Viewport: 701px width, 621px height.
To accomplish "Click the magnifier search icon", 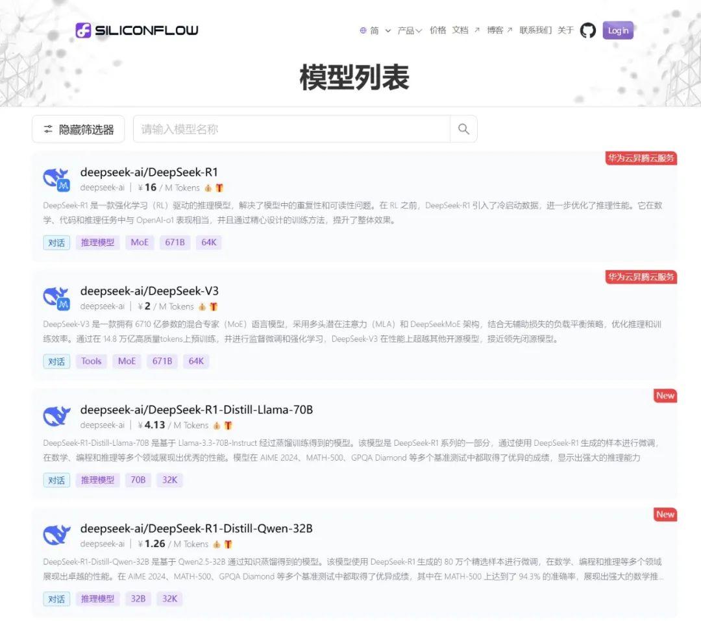I will pos(463,128).
